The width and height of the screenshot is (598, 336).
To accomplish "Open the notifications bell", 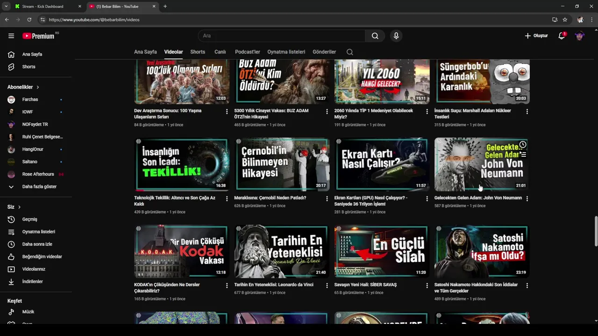I will [x=562, y=36].
